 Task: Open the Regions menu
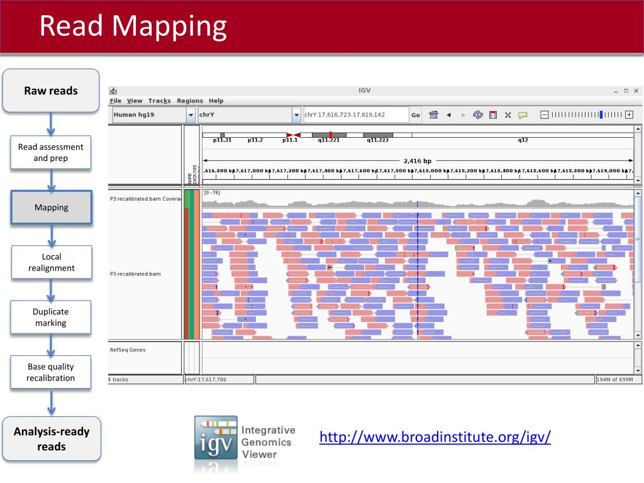(190, 101)
